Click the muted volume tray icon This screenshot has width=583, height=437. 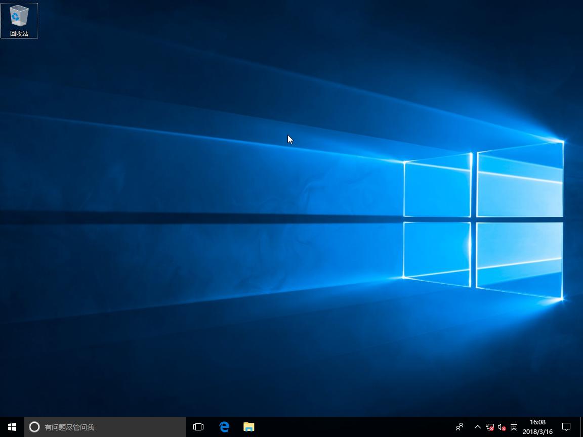pyautogui.click(x=502, y=427)
